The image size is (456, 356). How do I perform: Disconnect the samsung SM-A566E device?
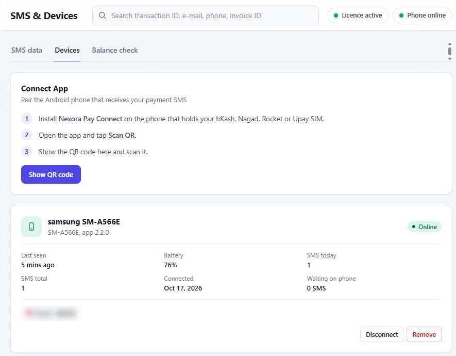(382, 334)
